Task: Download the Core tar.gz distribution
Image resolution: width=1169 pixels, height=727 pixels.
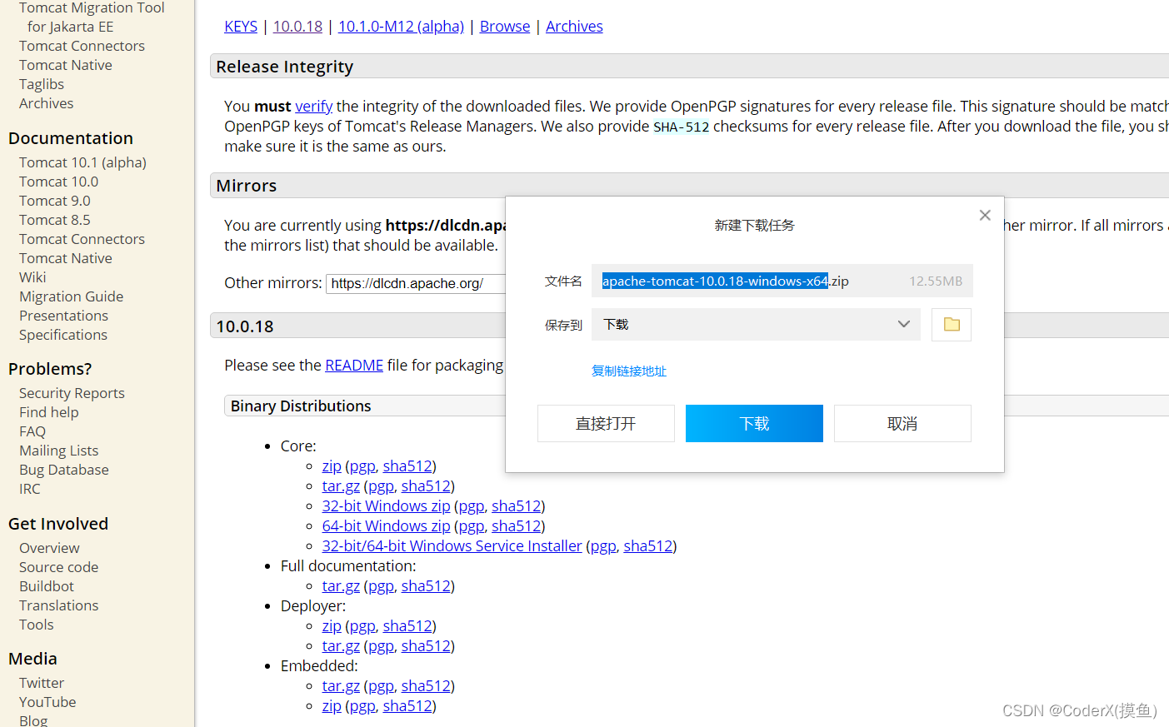Action: click(341, 485)
